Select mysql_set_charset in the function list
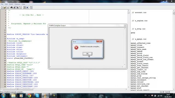Viewport: 175px width, 98px height. pyautogui.click(x=140, y=86)
